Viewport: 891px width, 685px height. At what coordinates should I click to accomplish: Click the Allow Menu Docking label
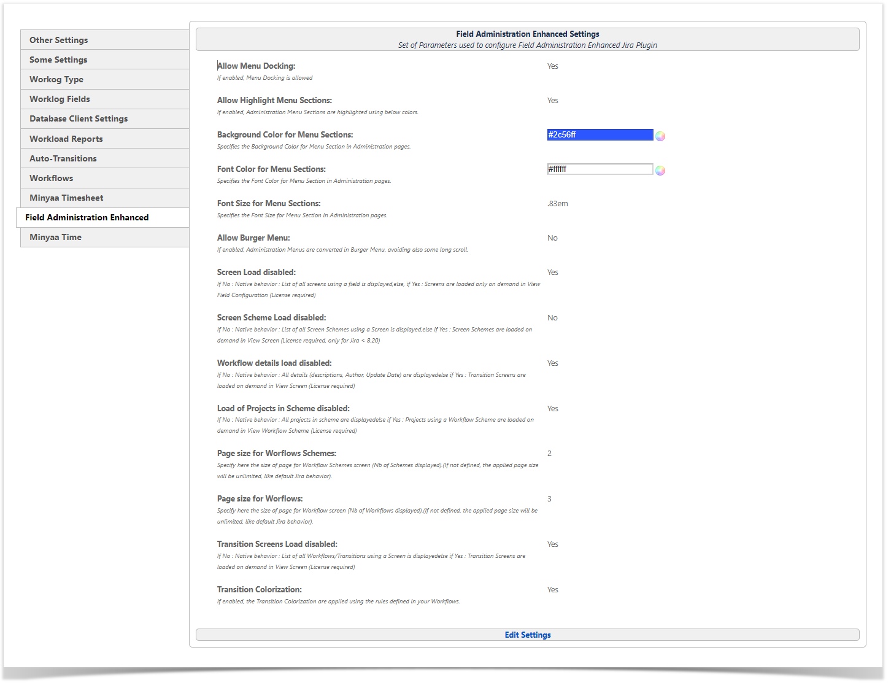click(256, 66)
